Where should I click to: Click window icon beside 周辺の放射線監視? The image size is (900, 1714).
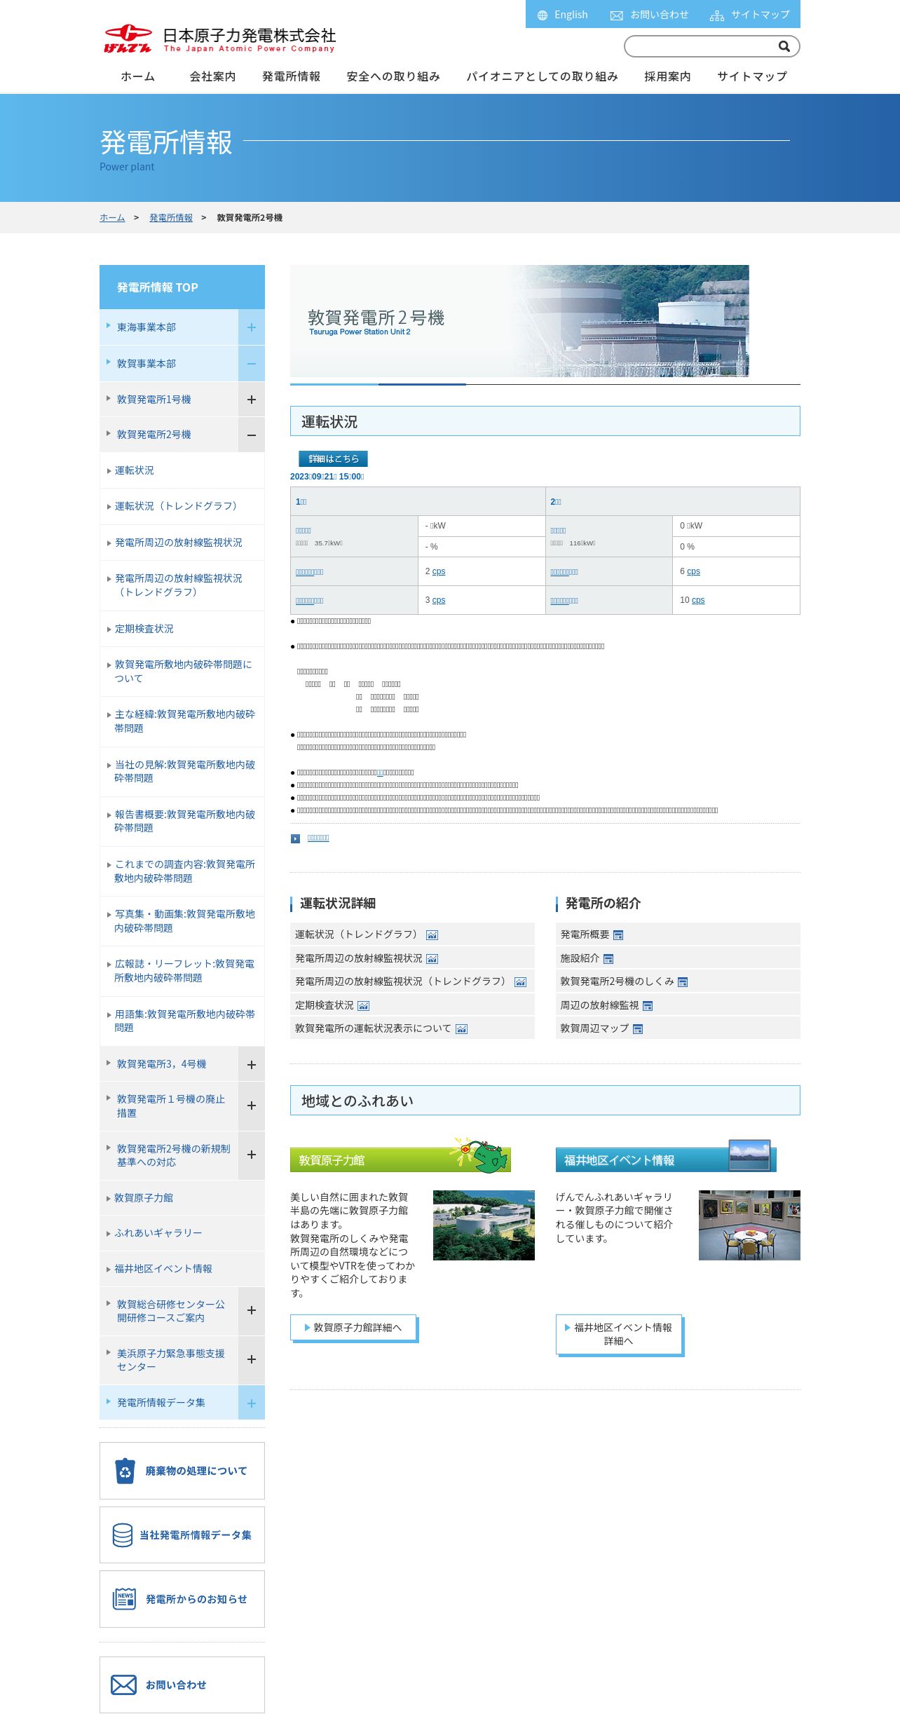[648, 1006]
